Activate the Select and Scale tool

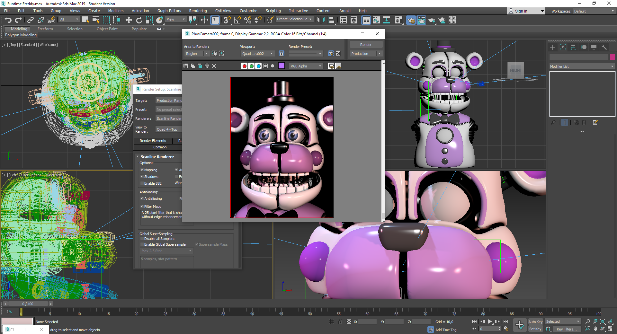149,20
